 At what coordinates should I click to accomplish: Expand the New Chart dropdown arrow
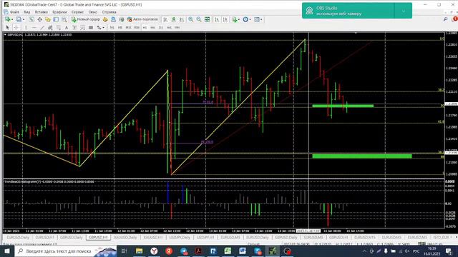point(12,19)
